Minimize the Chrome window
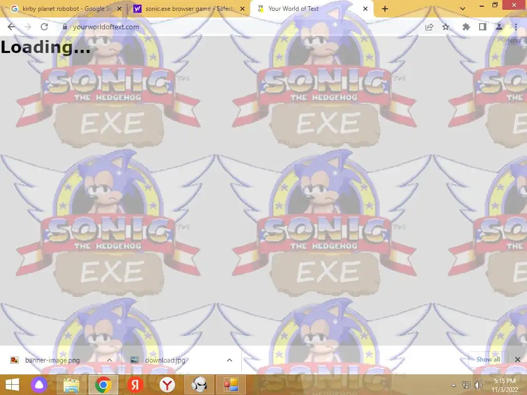The height and width of the screenshot is (395, 527). (481, 5)
